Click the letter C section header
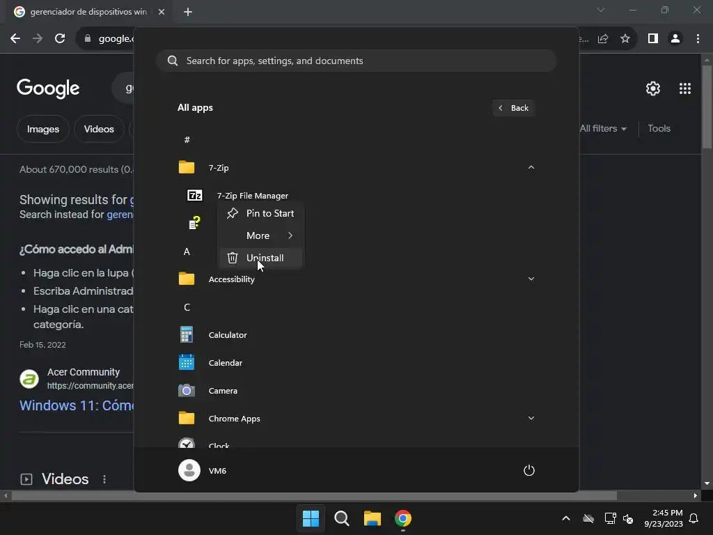This screenshot has height=535, width=713. click(x=187, y=307)
